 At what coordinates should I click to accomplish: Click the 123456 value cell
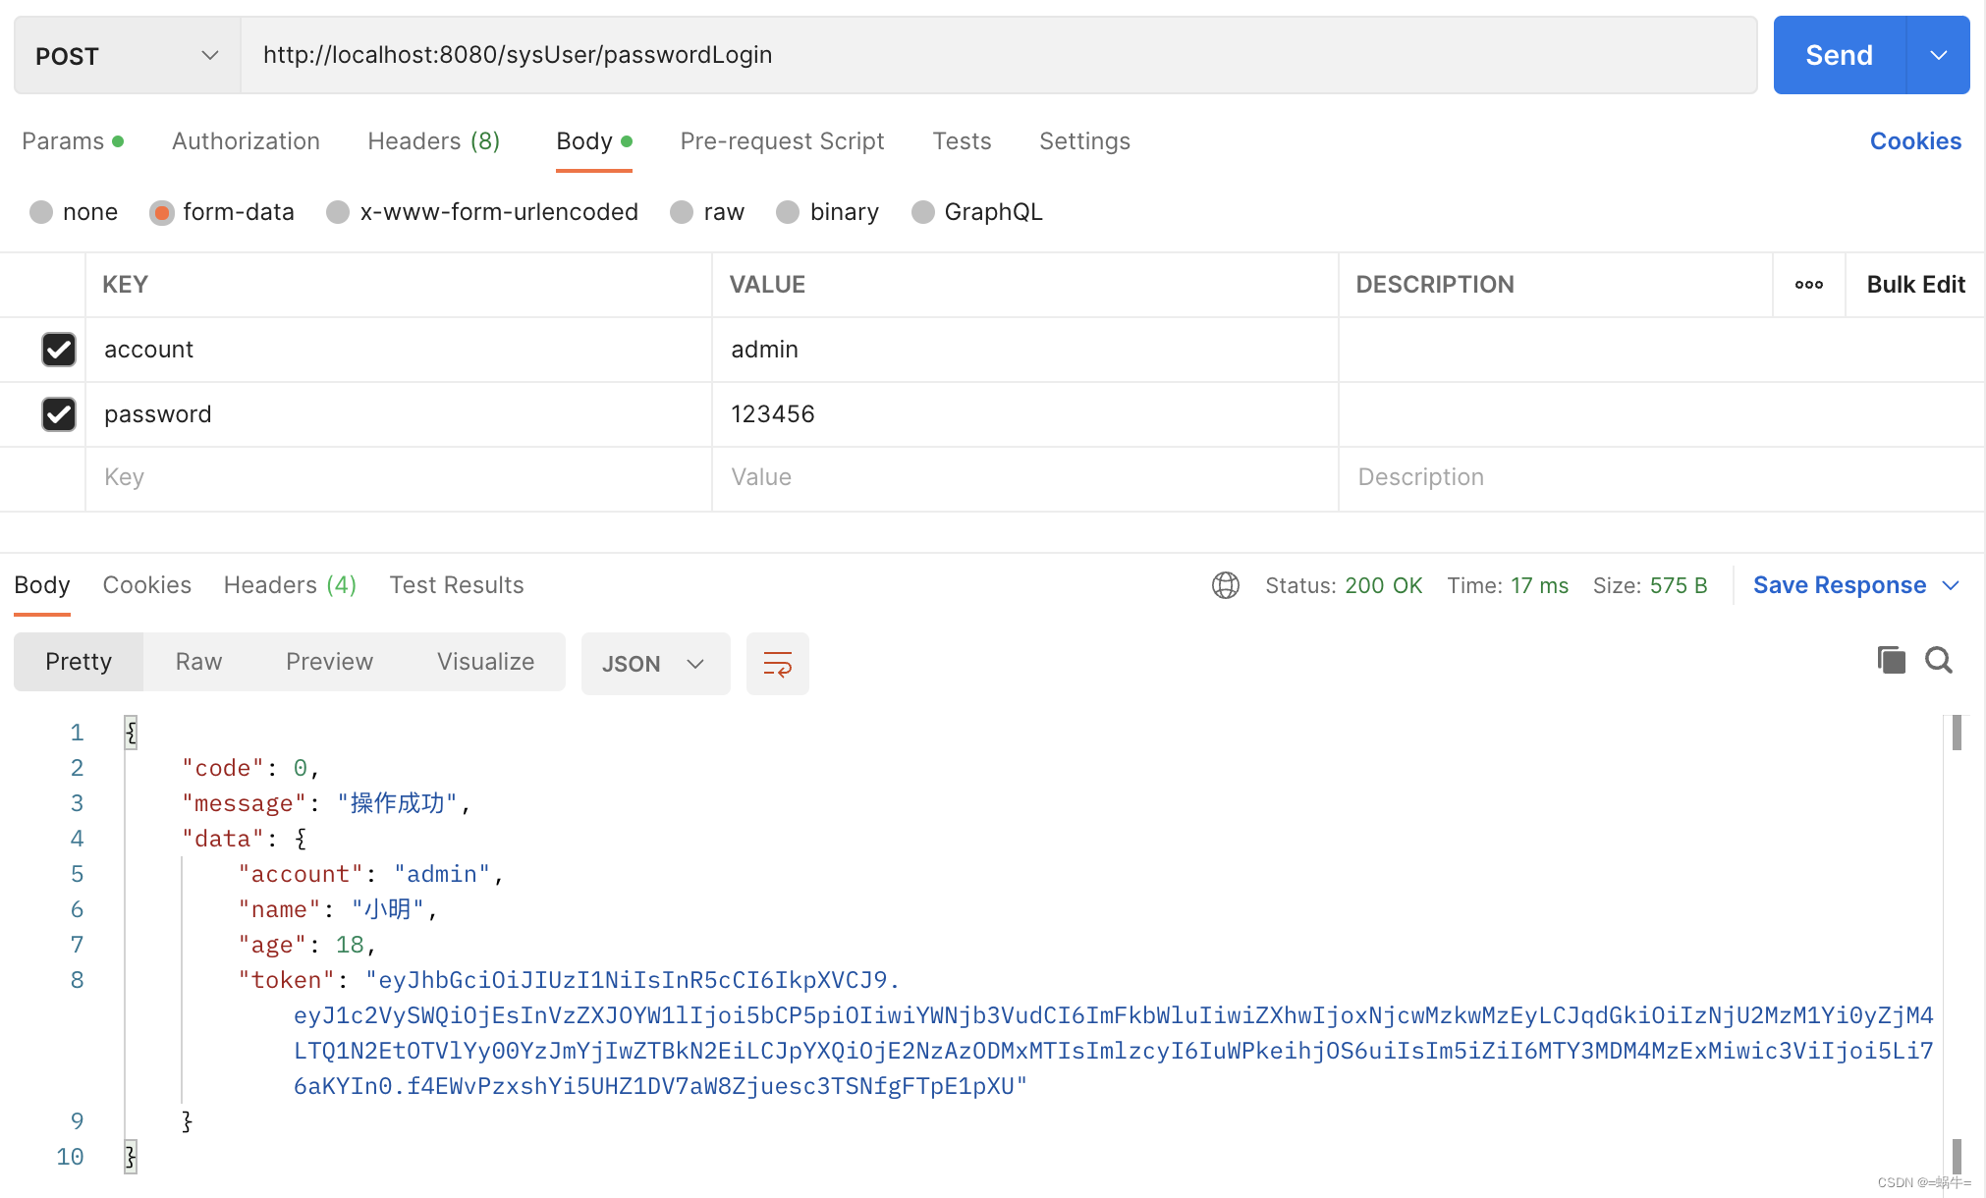coord(1024,414)
